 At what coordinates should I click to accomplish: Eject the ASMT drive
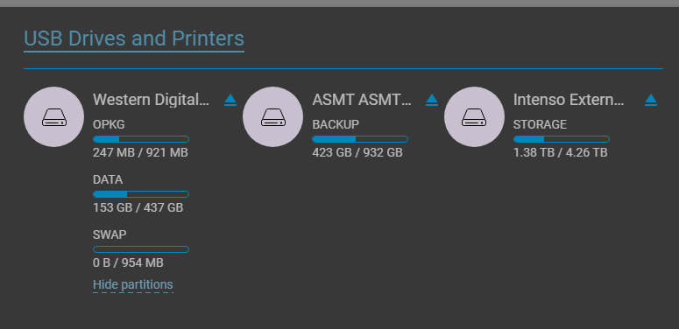tap(432, 100)
